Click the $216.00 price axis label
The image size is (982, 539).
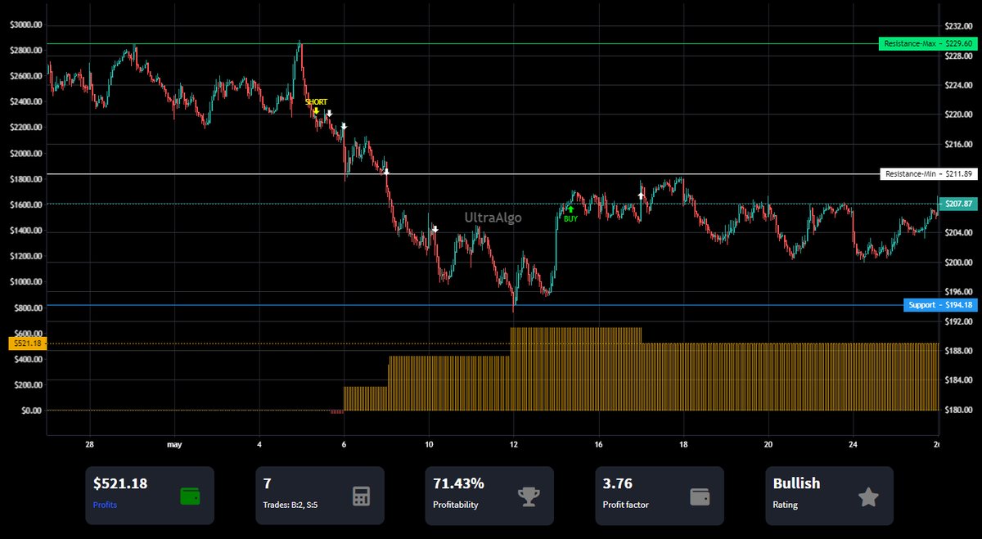957,144
